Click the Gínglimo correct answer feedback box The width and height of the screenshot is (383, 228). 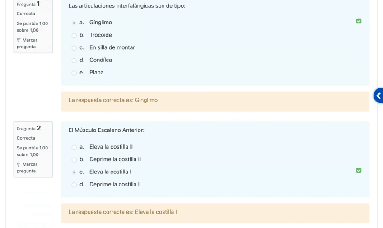[215, 101]
